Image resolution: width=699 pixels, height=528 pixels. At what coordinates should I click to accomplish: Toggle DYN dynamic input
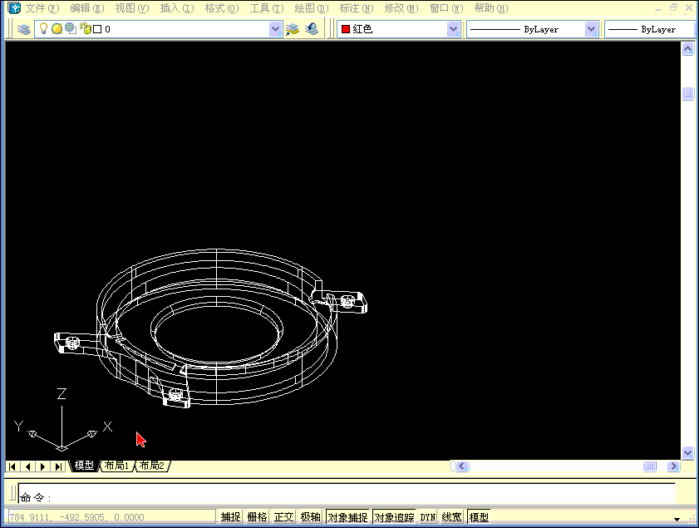click(428, 517)
